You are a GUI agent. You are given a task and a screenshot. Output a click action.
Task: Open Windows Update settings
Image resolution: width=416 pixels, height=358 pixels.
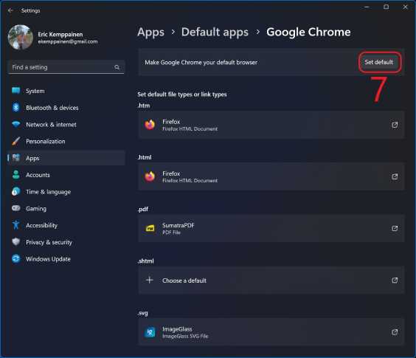(x=66, y=259)
